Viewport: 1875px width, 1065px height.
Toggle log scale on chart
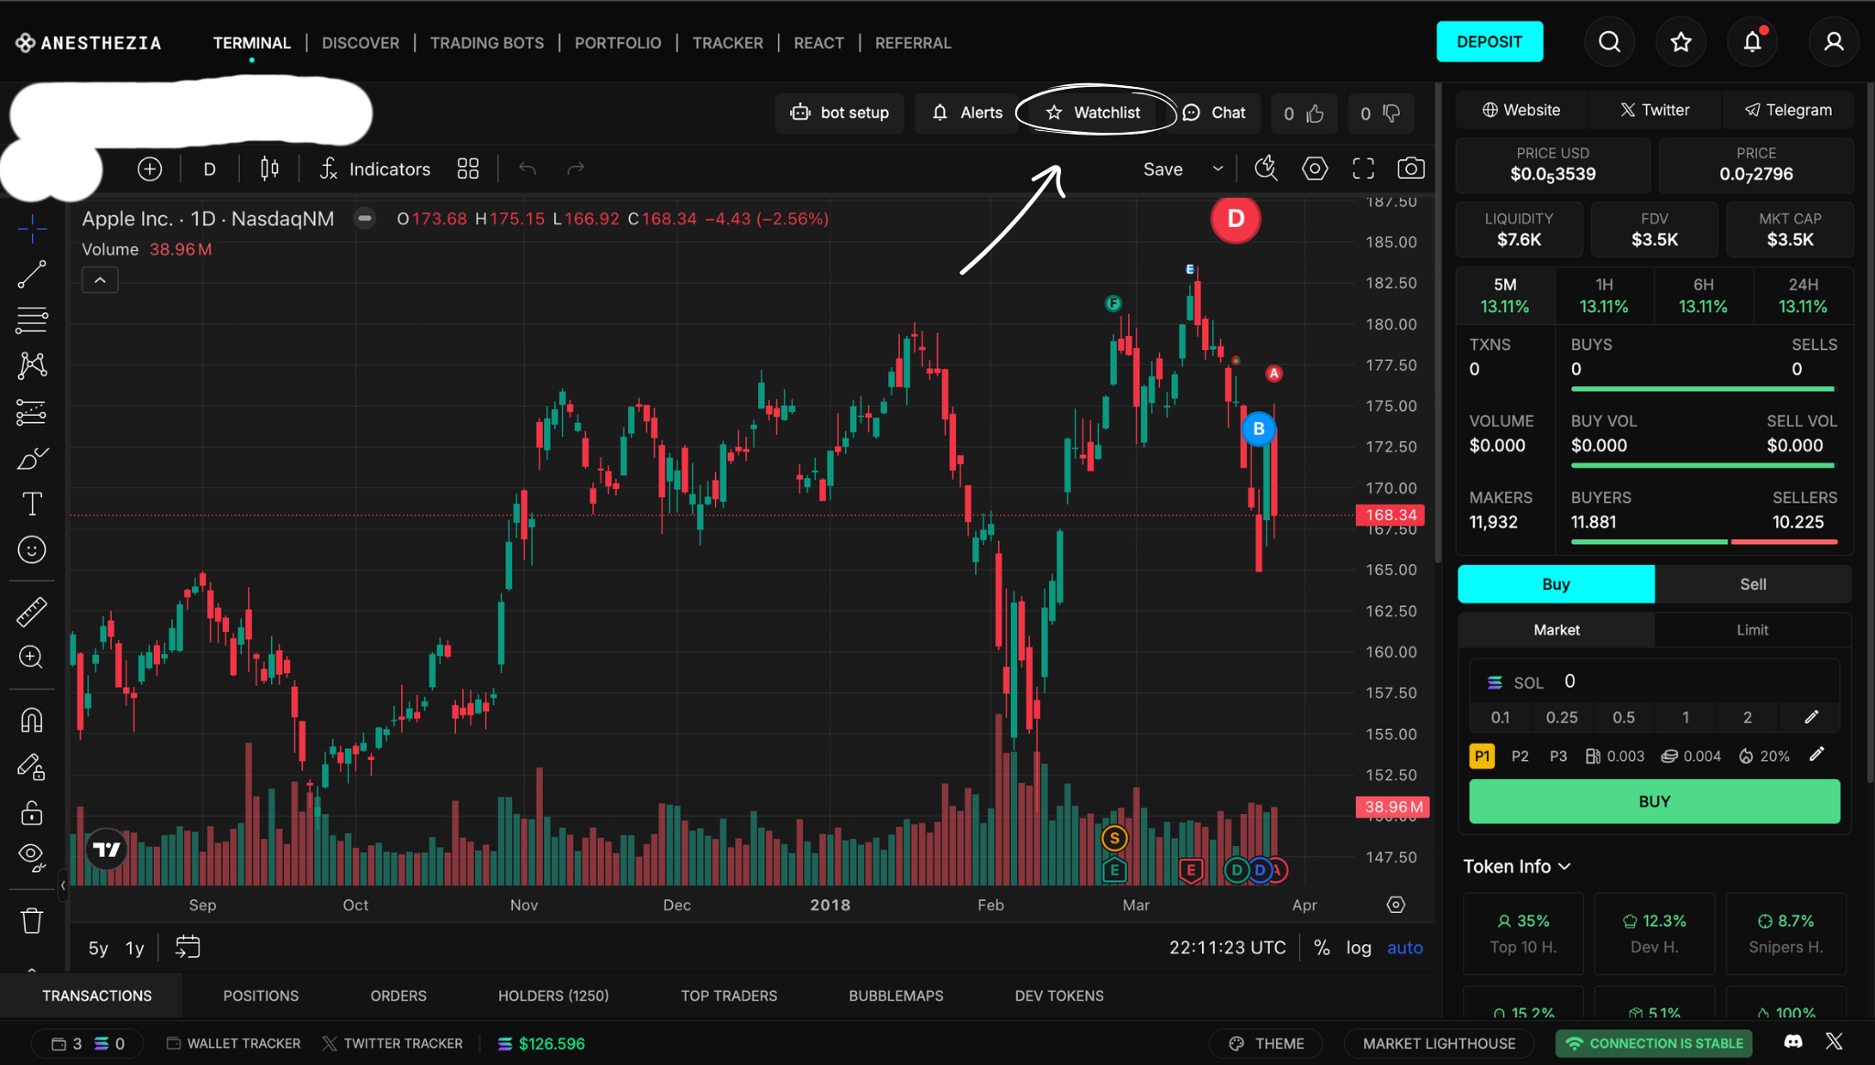pos(1358,948)
